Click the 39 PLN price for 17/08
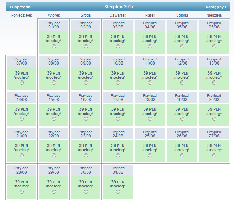 coord(118,109)
